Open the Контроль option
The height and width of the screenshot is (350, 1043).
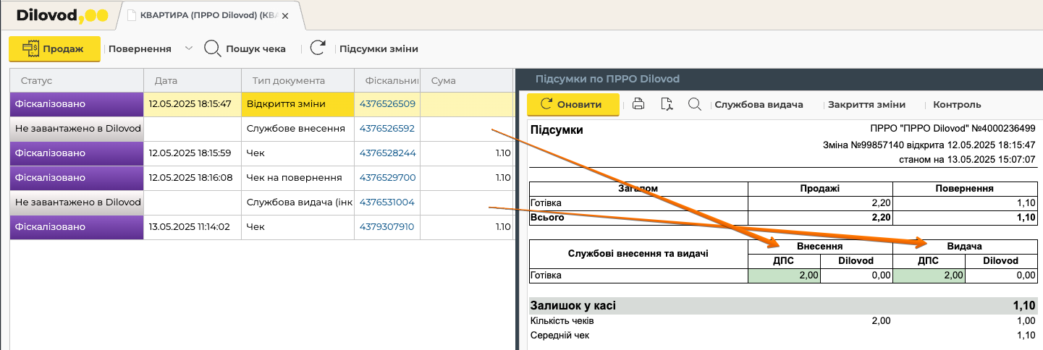[957, 104]
